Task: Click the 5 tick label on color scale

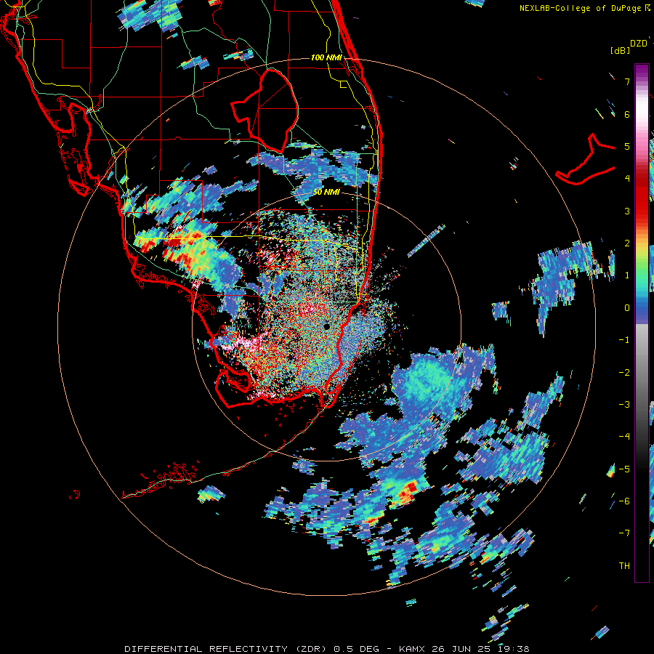Action: tap(627, 146)
